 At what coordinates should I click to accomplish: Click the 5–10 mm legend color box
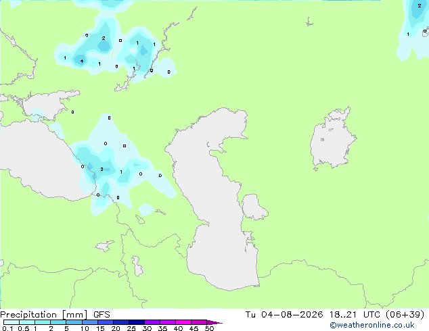[74, 322]
